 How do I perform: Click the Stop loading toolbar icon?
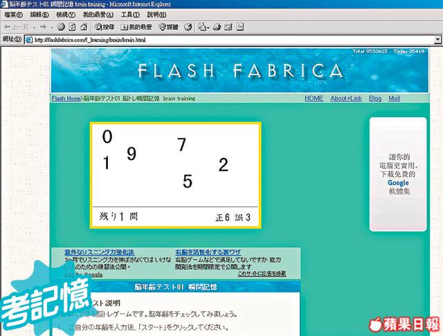tap(61, 27)
